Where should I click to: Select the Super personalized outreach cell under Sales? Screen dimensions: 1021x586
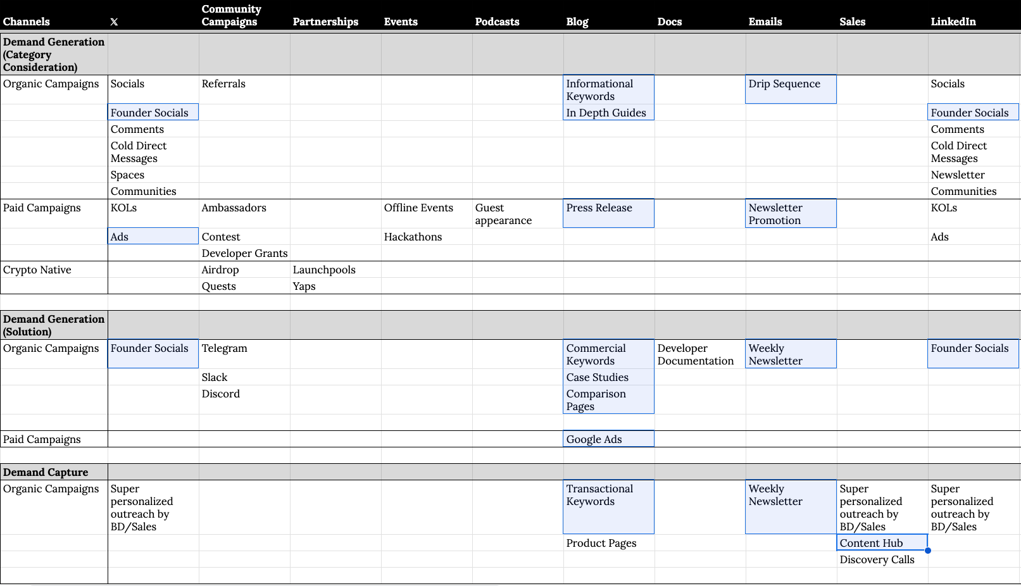click(x=882, y=508)
